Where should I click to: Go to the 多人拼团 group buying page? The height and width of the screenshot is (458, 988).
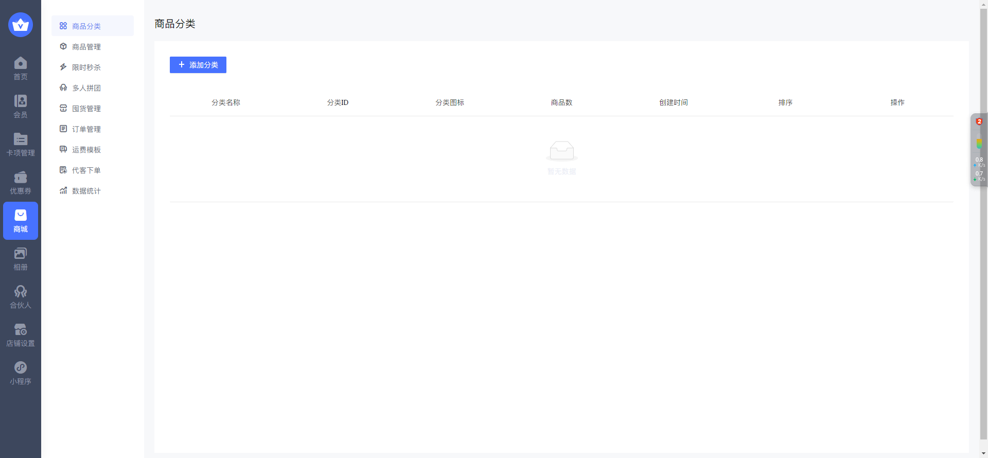[x=86, y=88]
